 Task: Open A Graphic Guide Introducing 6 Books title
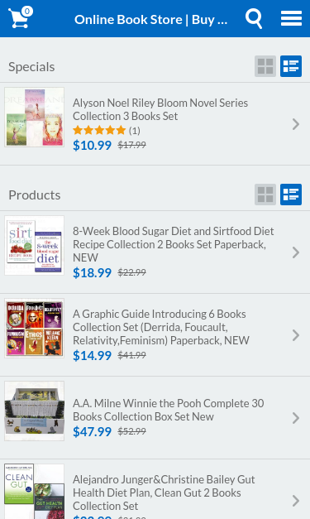coord(161,327)
